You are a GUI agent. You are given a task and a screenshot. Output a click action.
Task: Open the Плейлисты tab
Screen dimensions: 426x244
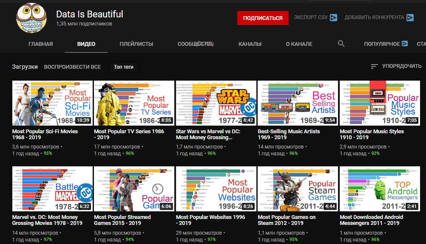[136, 44]
